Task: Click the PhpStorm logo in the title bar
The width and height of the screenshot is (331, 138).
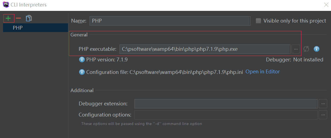Action: [5, 5]
